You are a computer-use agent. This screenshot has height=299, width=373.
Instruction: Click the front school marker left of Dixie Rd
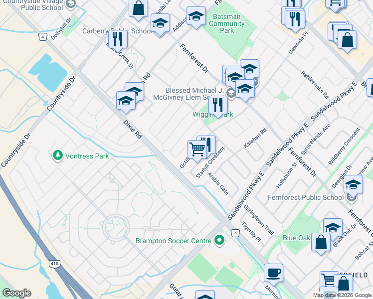pos(126,101)
